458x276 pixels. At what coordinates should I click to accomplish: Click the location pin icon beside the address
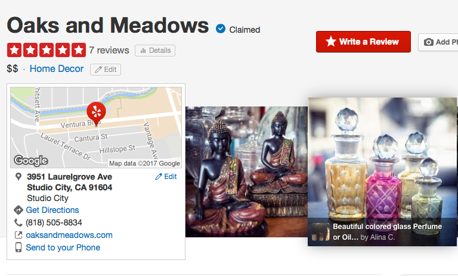[x=18, y=177]
